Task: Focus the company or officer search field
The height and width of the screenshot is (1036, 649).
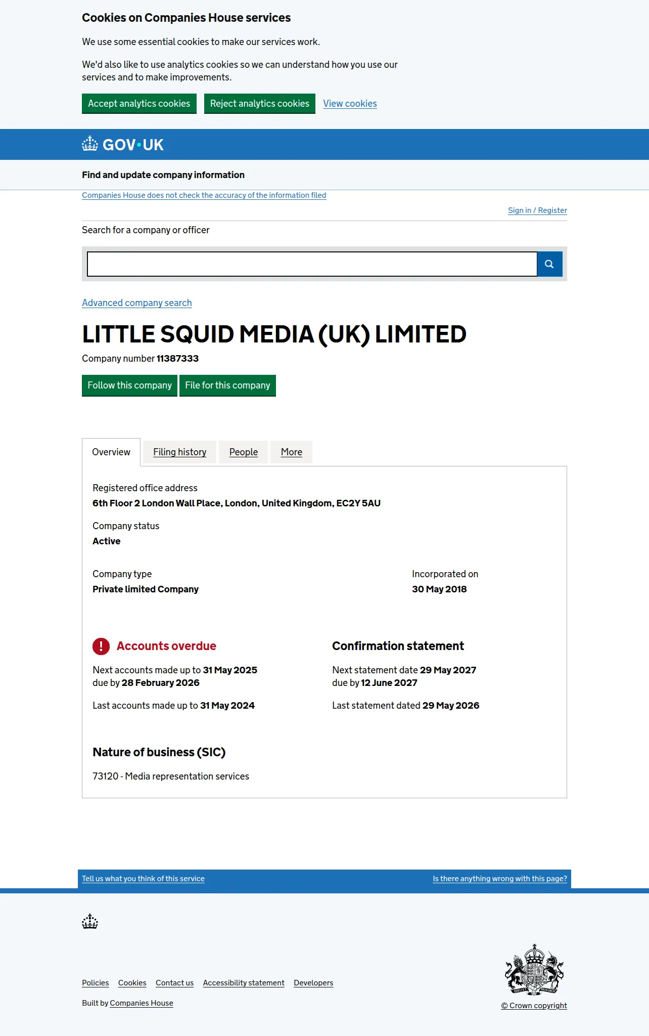Action: pyautogui.click(x=312, y=264)
